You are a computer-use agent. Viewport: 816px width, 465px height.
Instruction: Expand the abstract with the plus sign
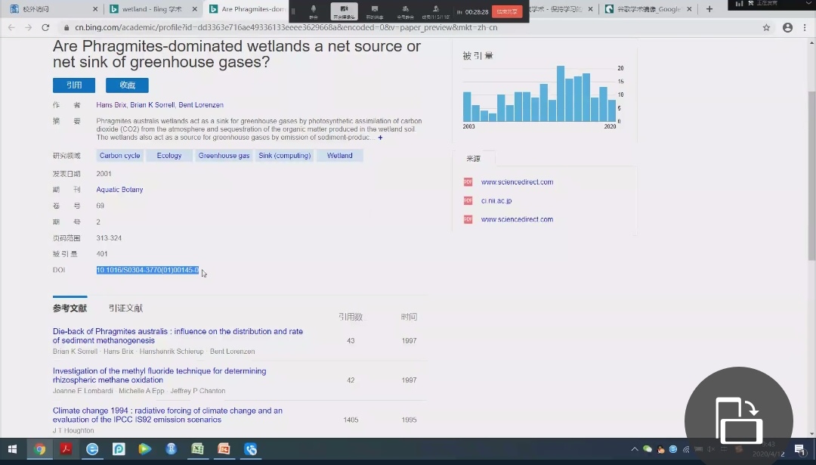380,138
